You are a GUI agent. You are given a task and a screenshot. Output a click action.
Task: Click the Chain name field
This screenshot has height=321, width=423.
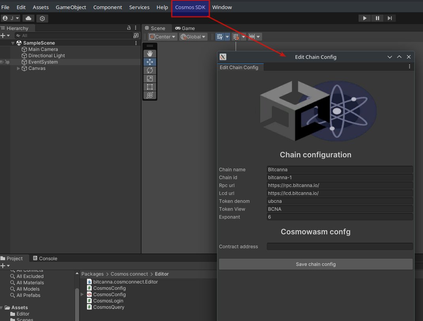340,169
